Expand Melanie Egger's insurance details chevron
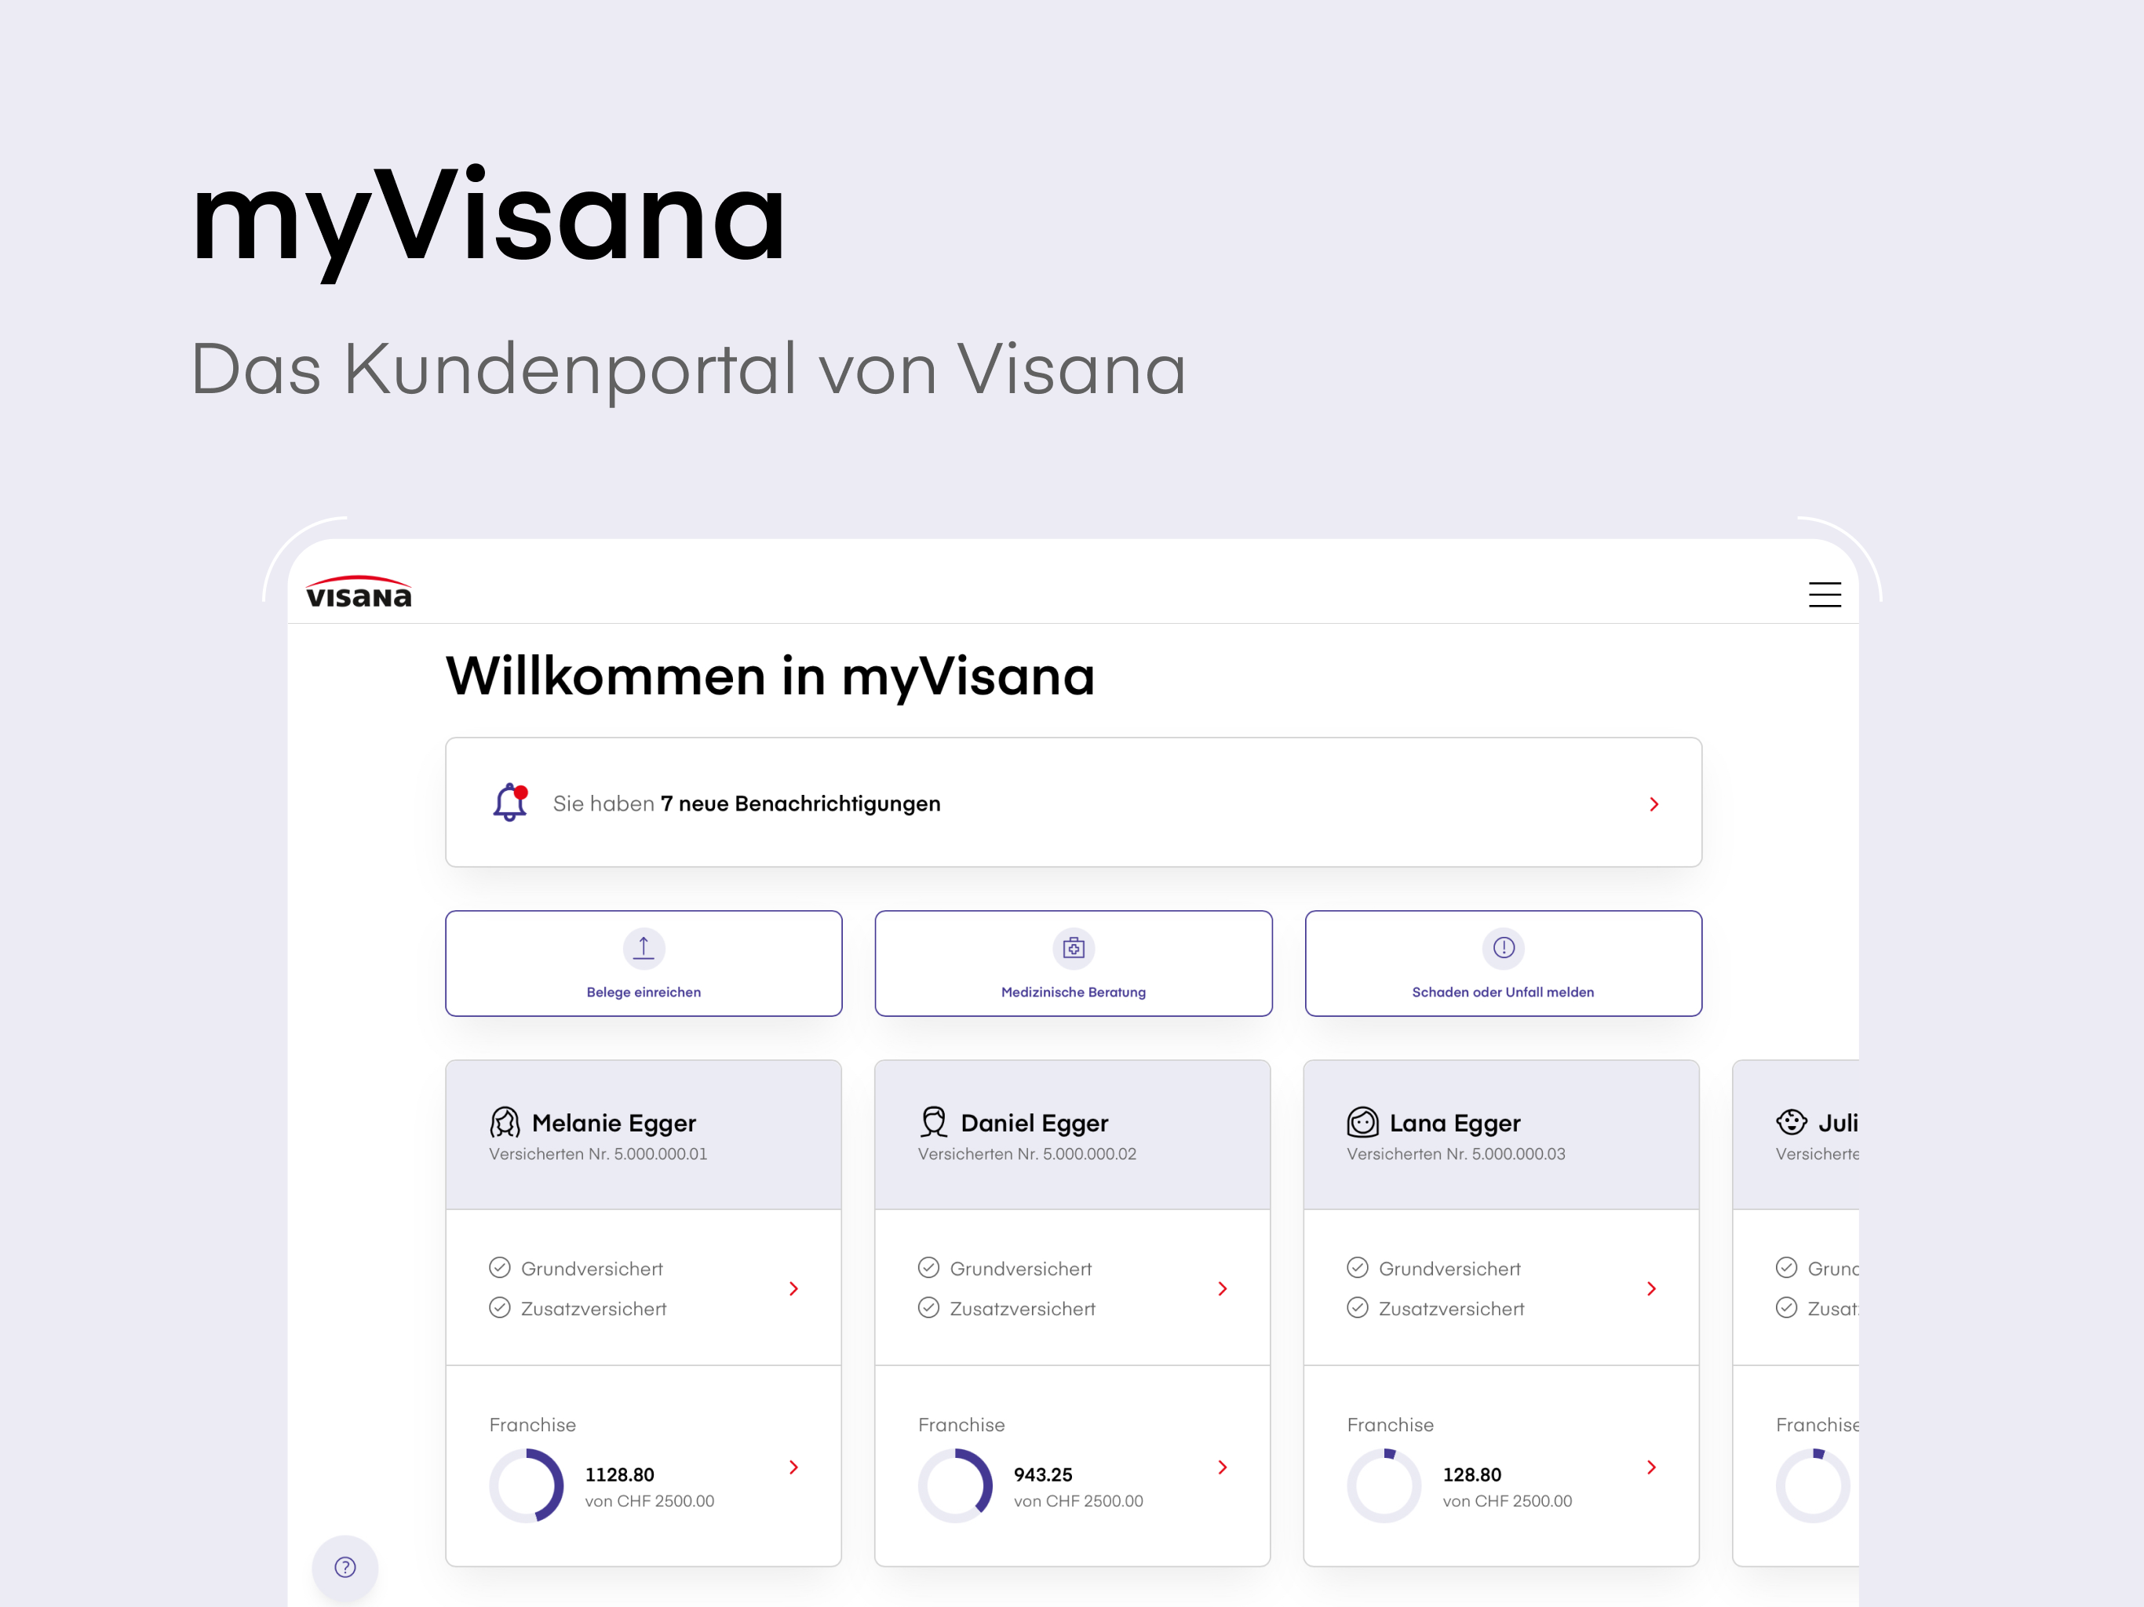 [794, 1288]
